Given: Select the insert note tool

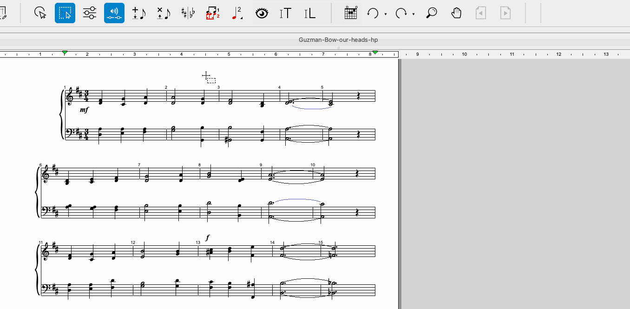Looking at the screenshot, I should [138, 13].
